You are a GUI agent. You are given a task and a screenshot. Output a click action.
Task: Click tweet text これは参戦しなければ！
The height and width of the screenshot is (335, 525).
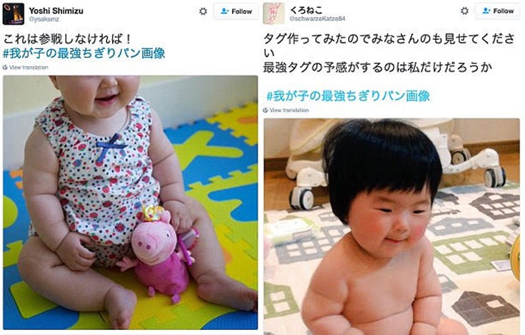[67, 39]
